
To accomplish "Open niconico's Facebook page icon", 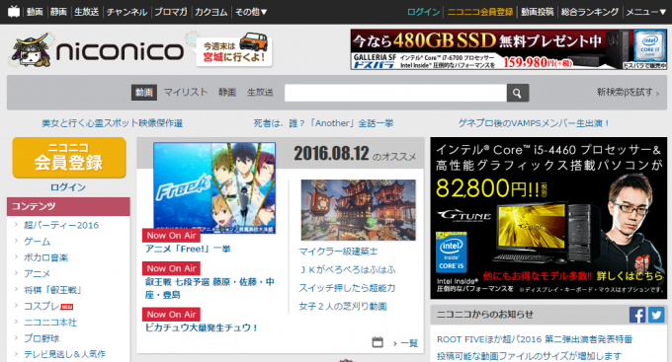I will pos(637,315).
